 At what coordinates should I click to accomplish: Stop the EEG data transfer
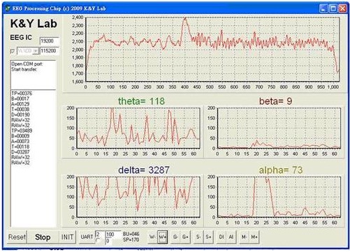[43, 237]
